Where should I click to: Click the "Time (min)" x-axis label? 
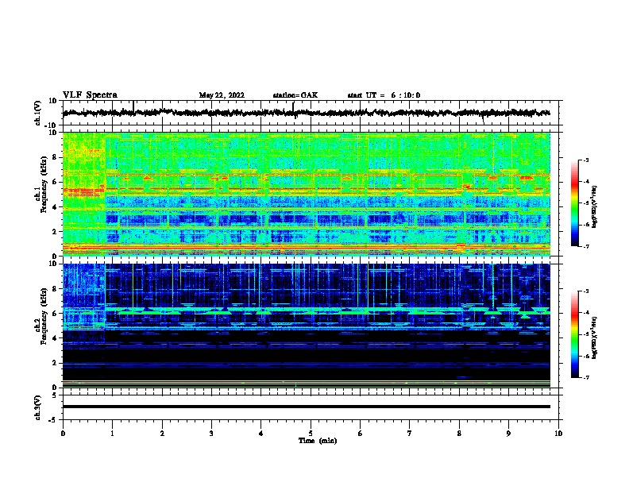pyautogui.click(x=318, y=441)
